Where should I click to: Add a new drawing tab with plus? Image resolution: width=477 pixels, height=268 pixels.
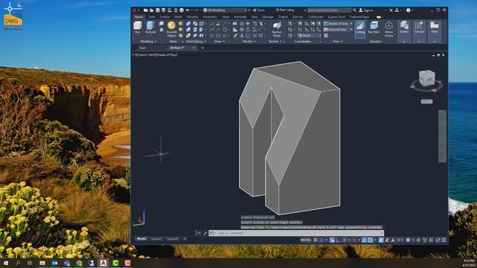click(x=202, y=48)
